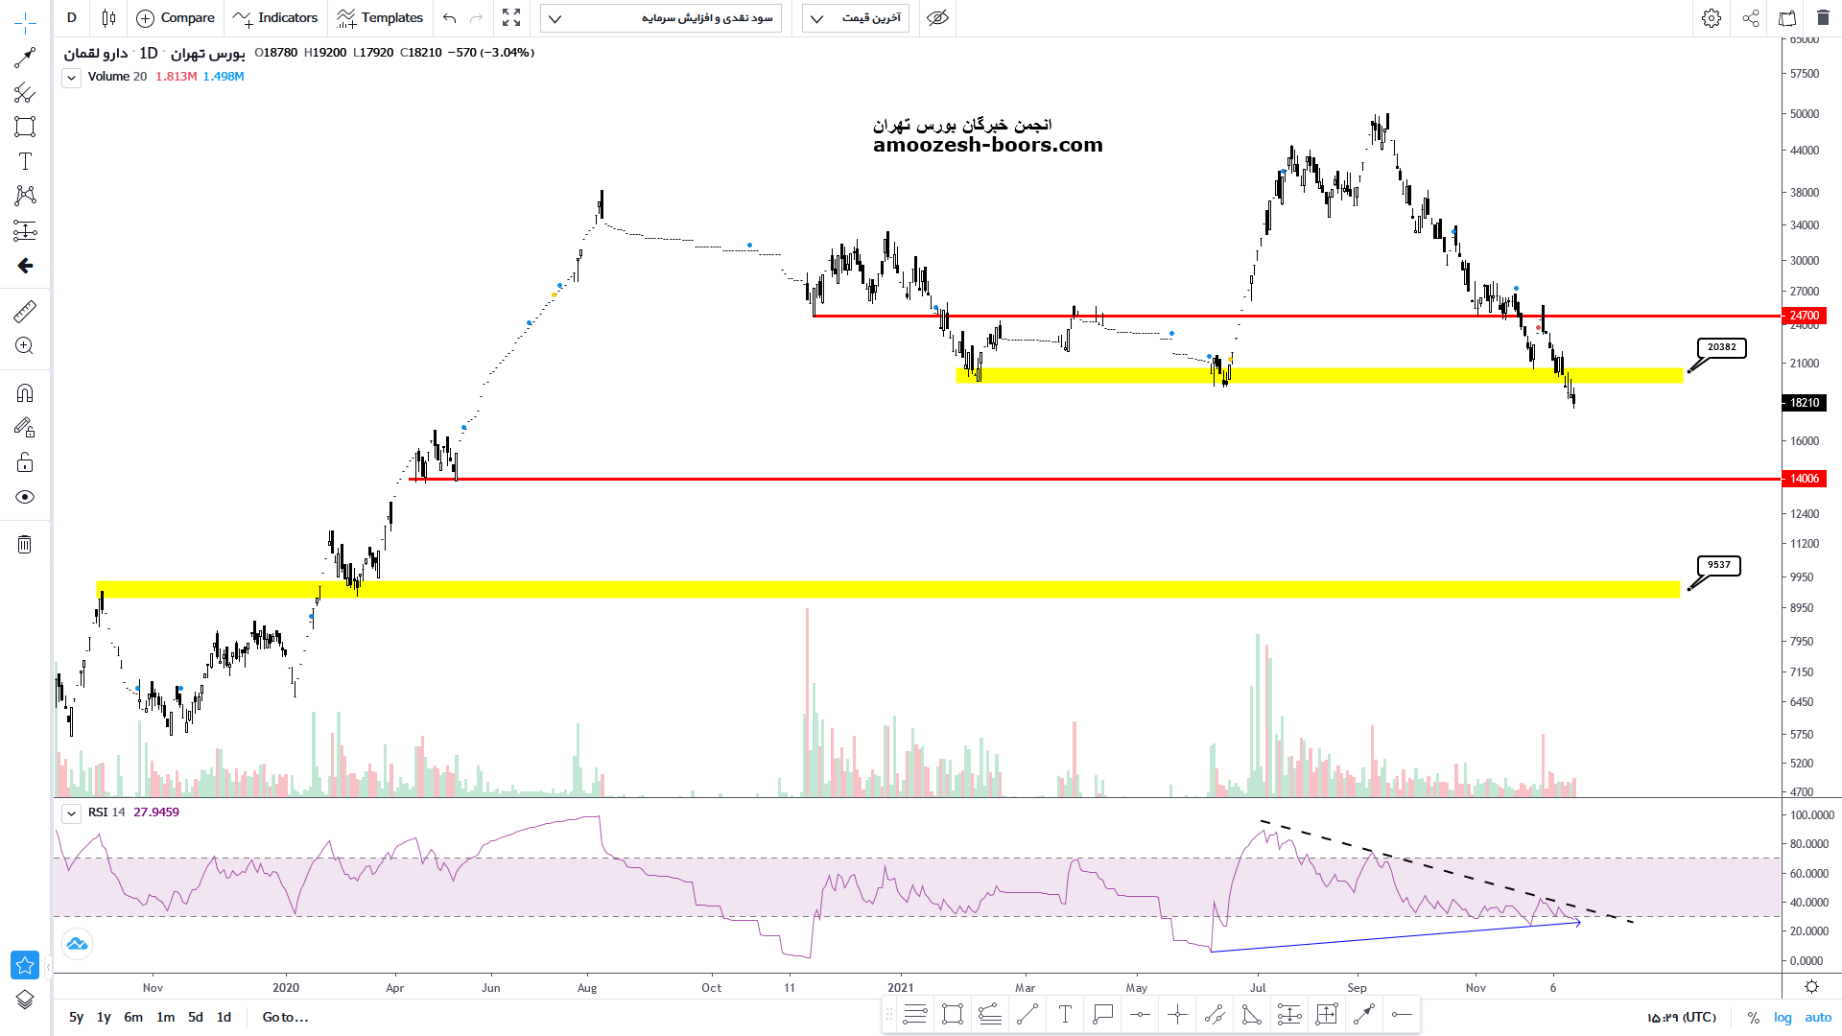Toggle auto scale option
The width and height of the screenshot is (1842, 1036).
coord(1818,1017)
